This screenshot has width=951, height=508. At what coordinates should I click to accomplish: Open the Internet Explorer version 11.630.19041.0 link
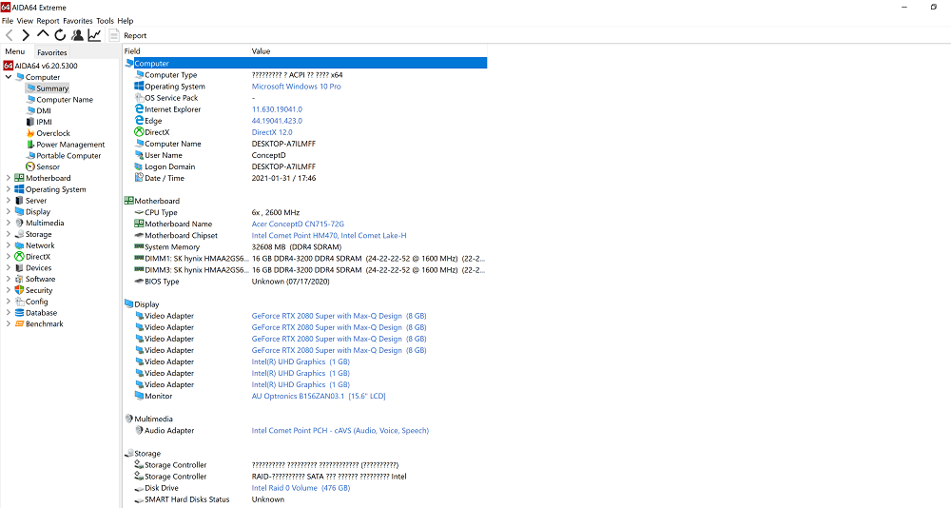click(277, 109)
